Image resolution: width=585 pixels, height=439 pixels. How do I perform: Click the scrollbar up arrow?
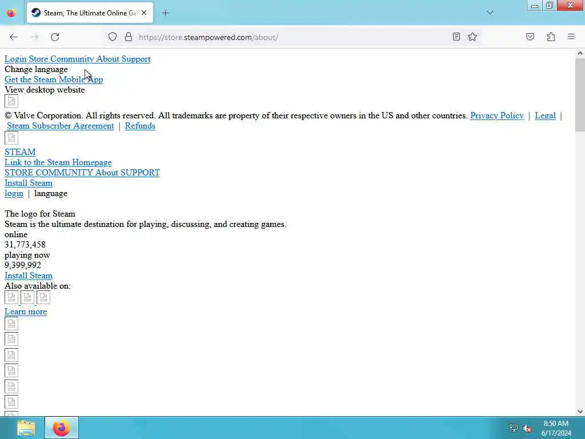[x=580, y=53]
